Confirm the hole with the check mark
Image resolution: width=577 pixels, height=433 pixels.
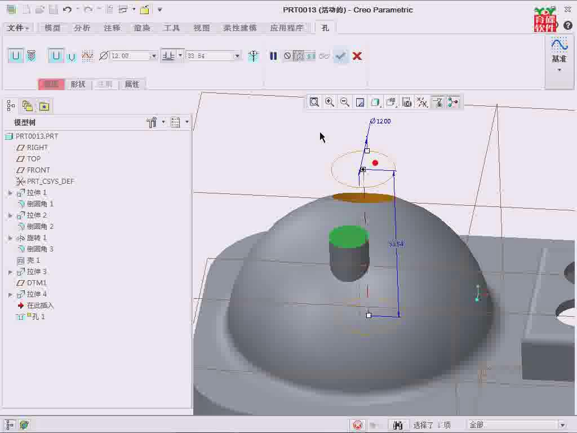tap(341, 56)
